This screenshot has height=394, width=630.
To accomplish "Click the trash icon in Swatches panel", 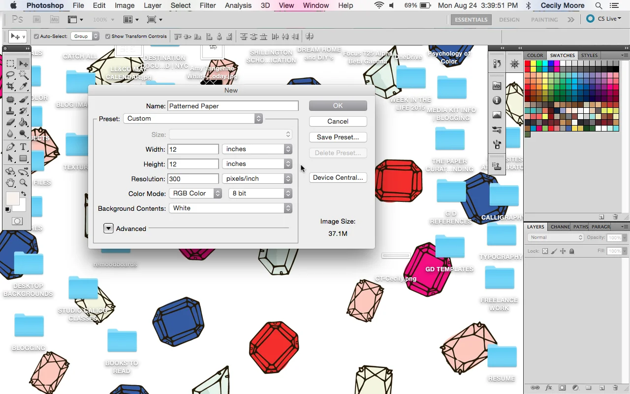I will pyautogui.click(x=615, y=217).
